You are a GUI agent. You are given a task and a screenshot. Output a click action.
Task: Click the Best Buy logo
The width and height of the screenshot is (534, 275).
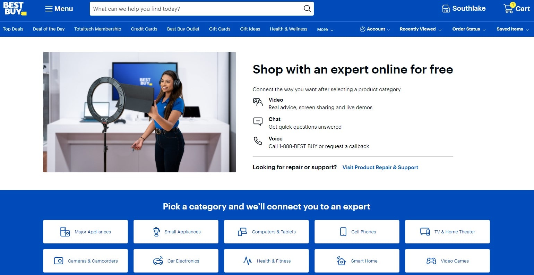(x=15, y=9)
